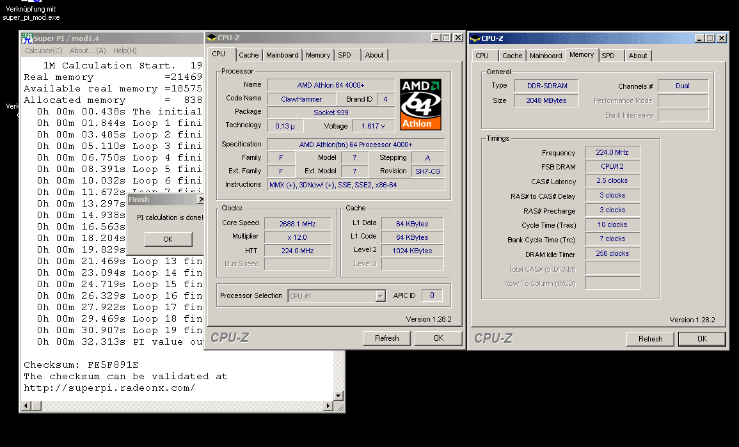Click OK in the Finish dialog
The height and width of the screenshot is (447, 739).
pyautogui.click(x=168, y=239)
